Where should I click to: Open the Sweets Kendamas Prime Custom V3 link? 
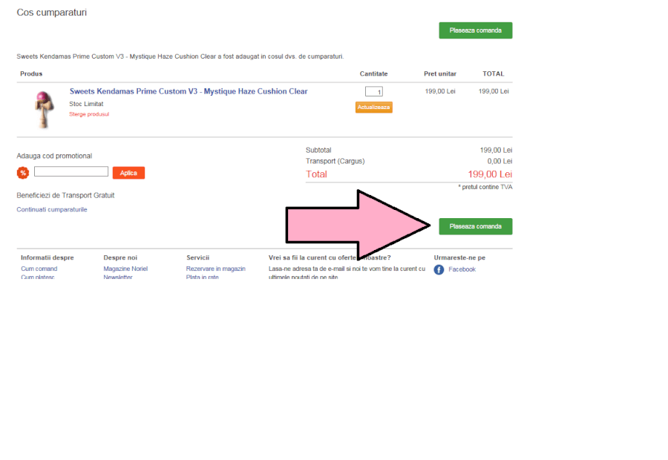(x=189, y=91)
